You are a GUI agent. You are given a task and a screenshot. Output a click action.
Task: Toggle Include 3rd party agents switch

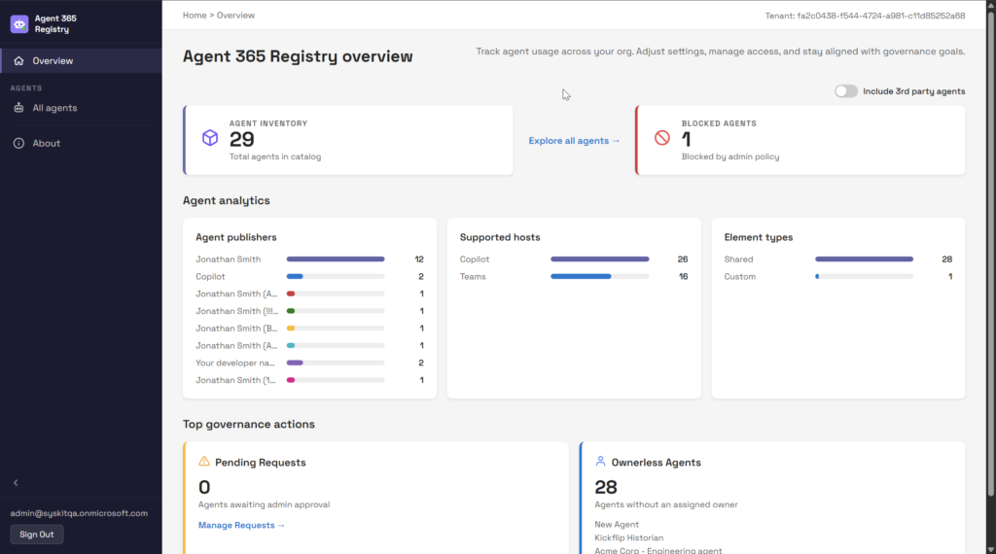click(x=846, y=91)
